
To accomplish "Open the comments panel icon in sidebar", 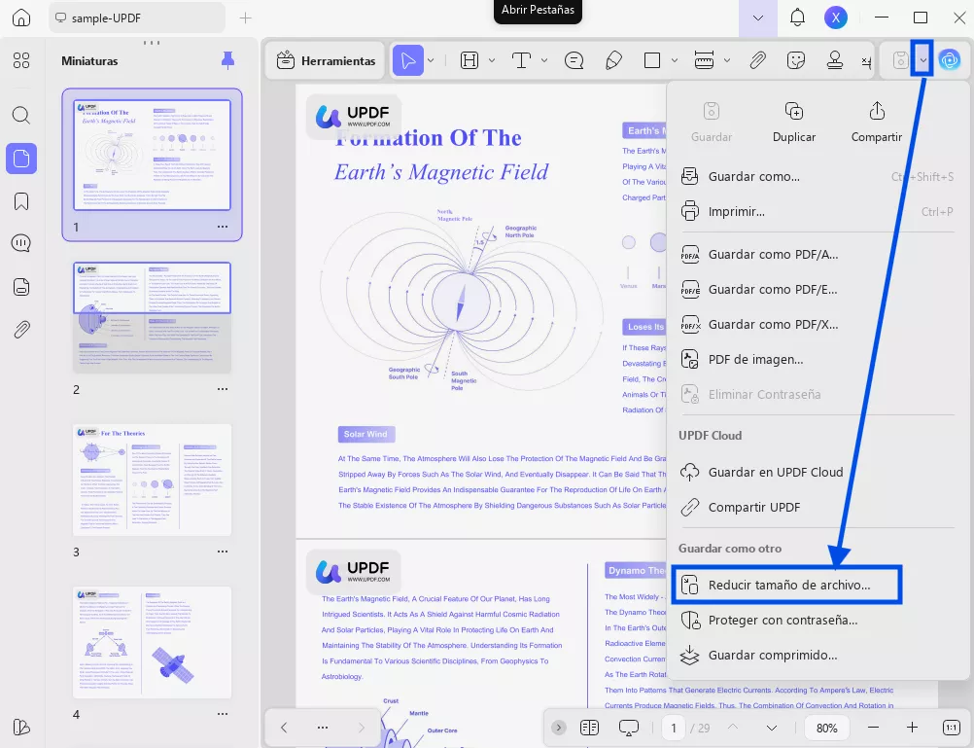I will (21, 243).
